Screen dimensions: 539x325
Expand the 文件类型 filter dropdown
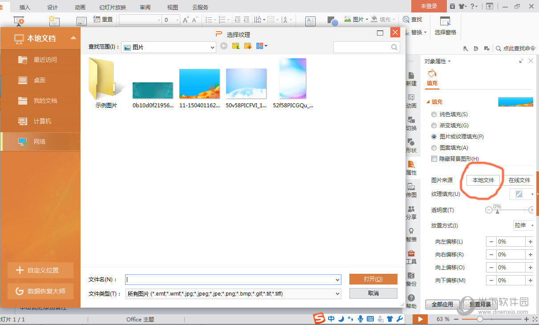tap(337, 294)
